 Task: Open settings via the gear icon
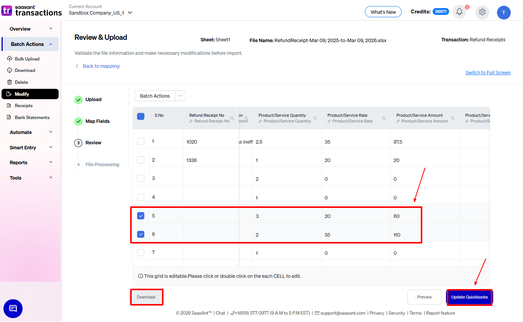click(x=482, y=12)
